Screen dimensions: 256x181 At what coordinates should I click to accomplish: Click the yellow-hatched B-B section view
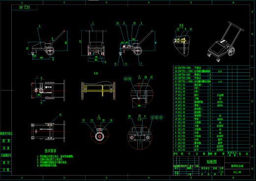(x=98, y=90)
